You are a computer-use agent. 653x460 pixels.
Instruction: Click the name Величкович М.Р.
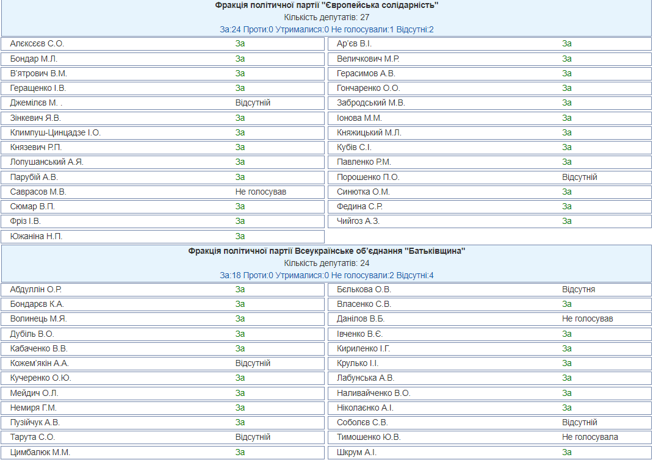pyautogui.click(x=368, y=59)
